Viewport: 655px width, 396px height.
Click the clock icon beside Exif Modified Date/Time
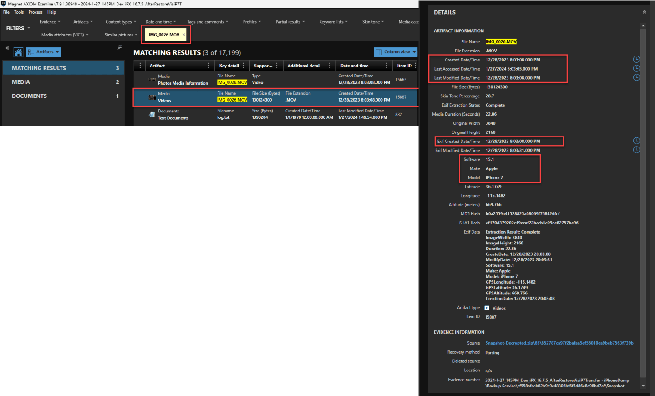[x=636, y=150]
